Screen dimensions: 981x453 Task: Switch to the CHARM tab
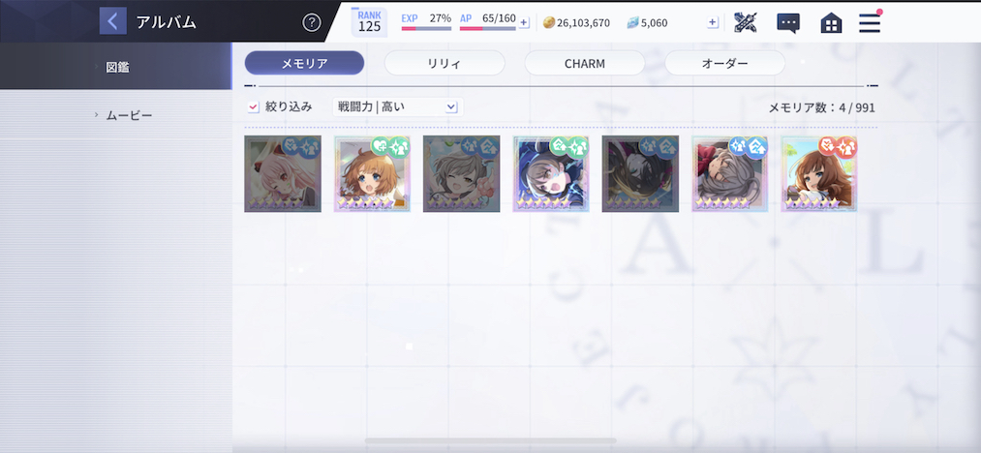click(584, 63)
